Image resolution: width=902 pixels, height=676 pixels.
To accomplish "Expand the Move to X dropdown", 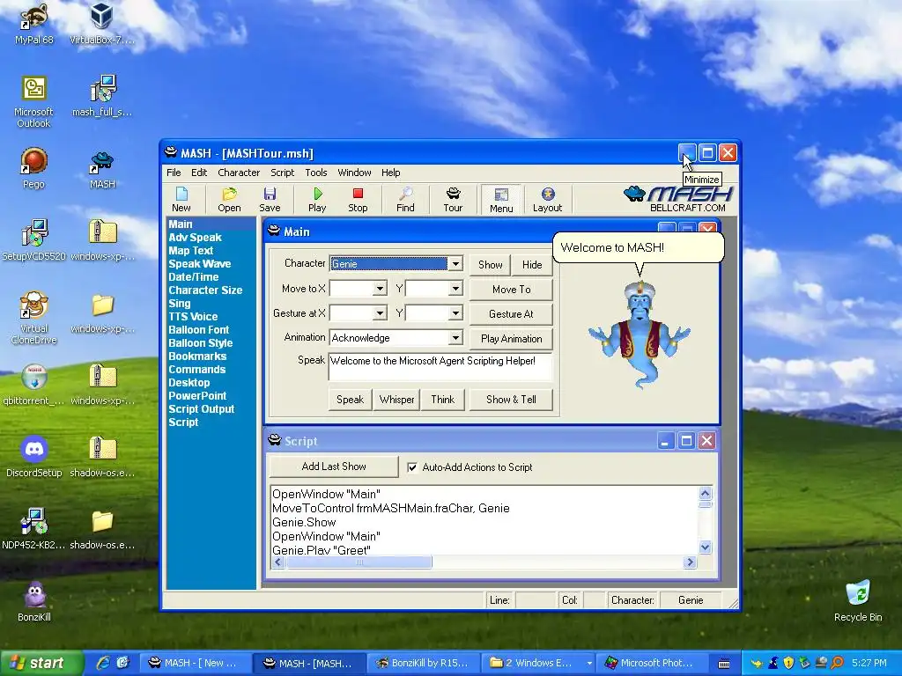I will (380, 289).
